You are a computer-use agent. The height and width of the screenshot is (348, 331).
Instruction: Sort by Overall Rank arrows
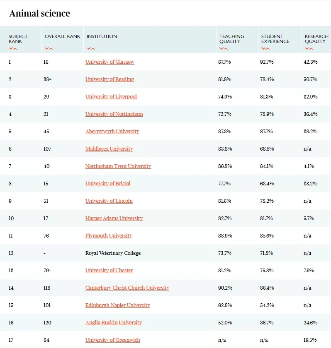(x=49, y=48)
